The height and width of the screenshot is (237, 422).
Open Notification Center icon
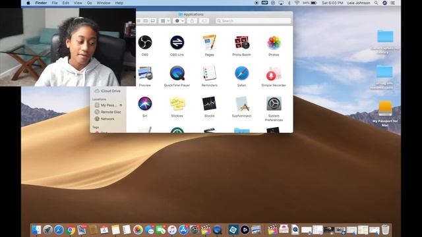pyautogui.click(x=393, y=3)
